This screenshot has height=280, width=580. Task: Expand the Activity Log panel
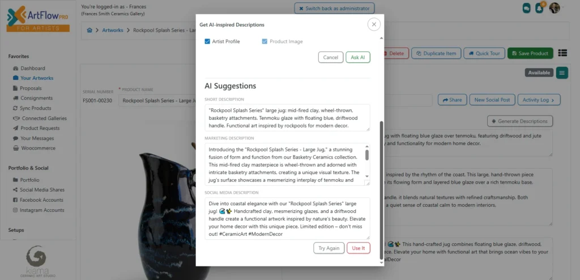pyautogui.click(x=538, y=100)
